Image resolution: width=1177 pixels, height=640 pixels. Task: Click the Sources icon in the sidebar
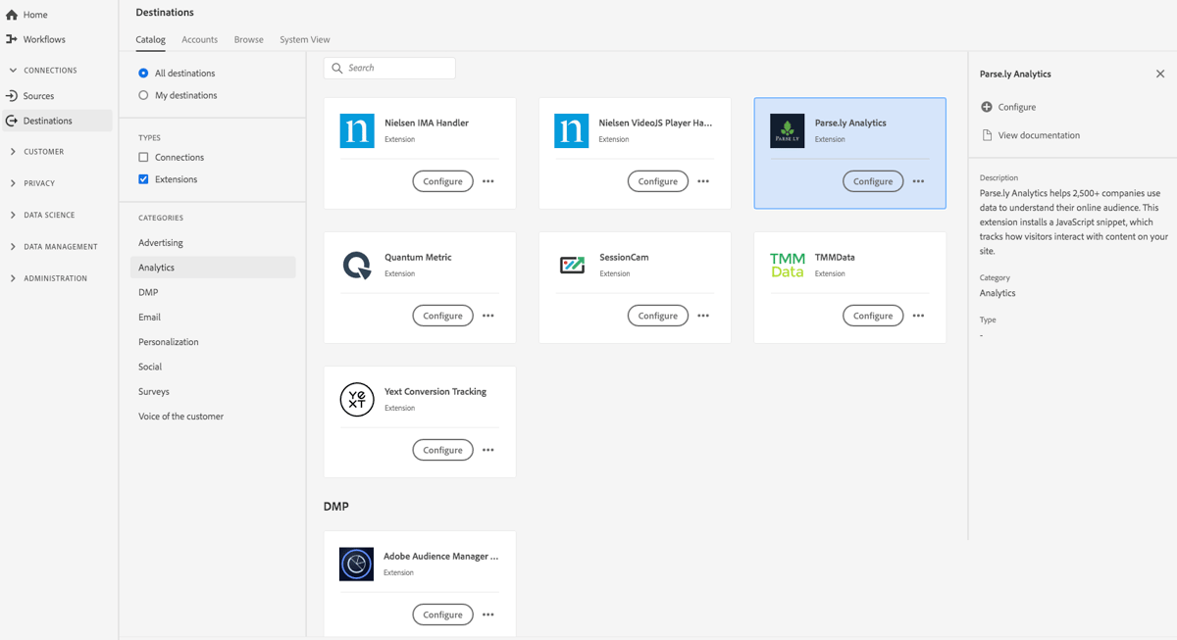click(13, 95)
